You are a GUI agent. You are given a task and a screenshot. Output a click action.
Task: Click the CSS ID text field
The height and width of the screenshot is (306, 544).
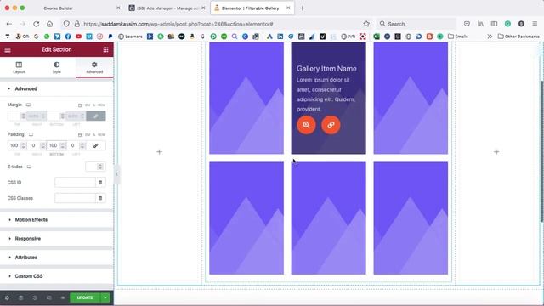(x=75, y=182)
